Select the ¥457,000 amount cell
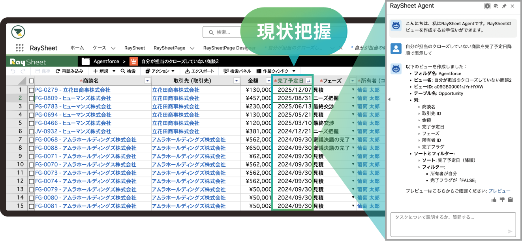522x241 pixels. pos(257,98)
